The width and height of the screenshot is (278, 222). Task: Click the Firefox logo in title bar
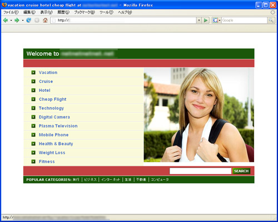click(x=4, y=5)
